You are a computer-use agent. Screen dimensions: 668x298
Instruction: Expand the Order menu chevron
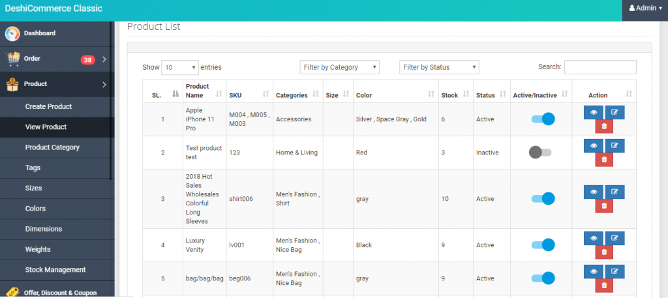[104, 59]
